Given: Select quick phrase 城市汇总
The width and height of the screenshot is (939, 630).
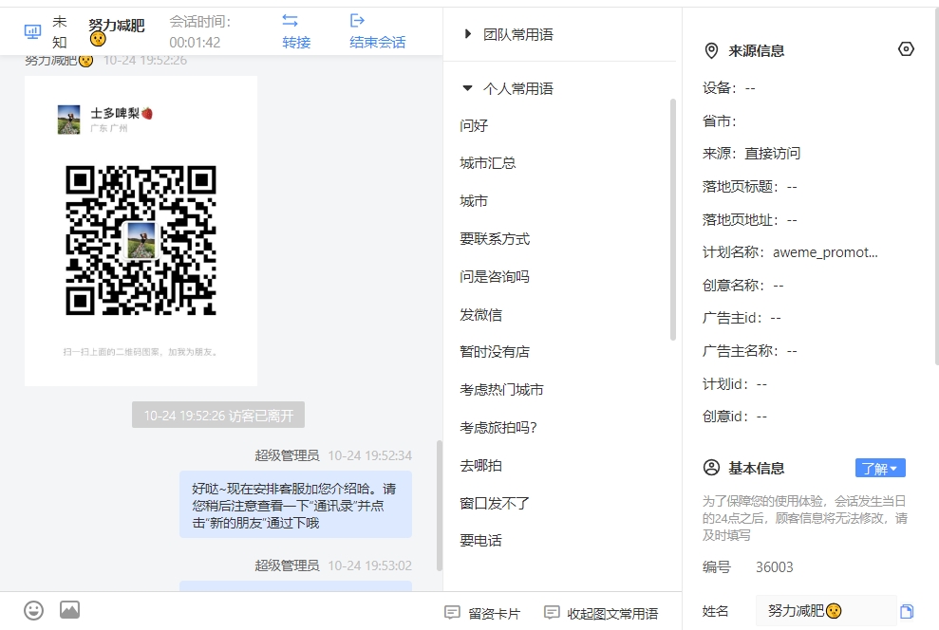Looking at the screenshot, I should 488,163.
